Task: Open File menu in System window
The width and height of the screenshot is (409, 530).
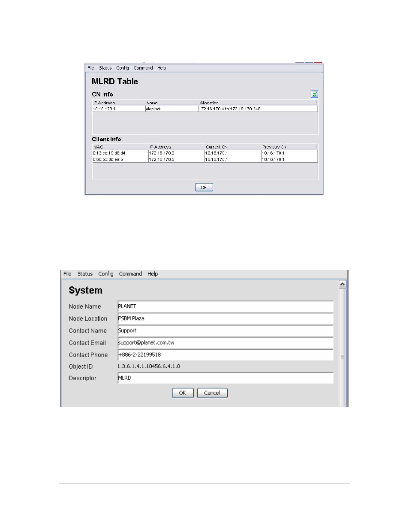Action: (x=67, y=274)
